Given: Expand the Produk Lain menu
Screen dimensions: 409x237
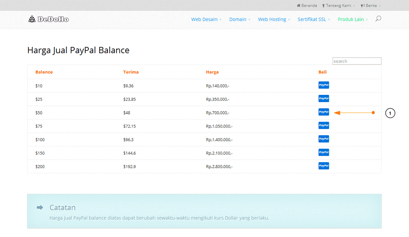Looking at the screenshot, I should pos(353,19).
